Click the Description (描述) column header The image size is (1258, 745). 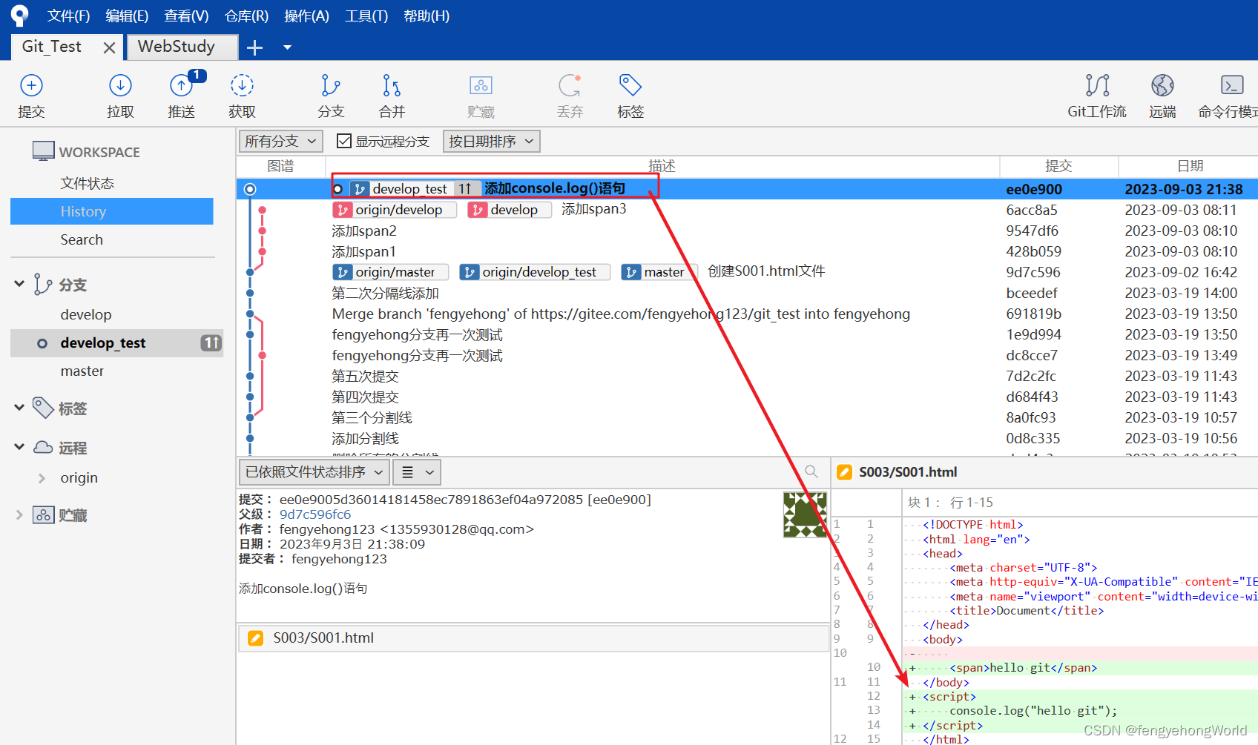tap(662, 166)
